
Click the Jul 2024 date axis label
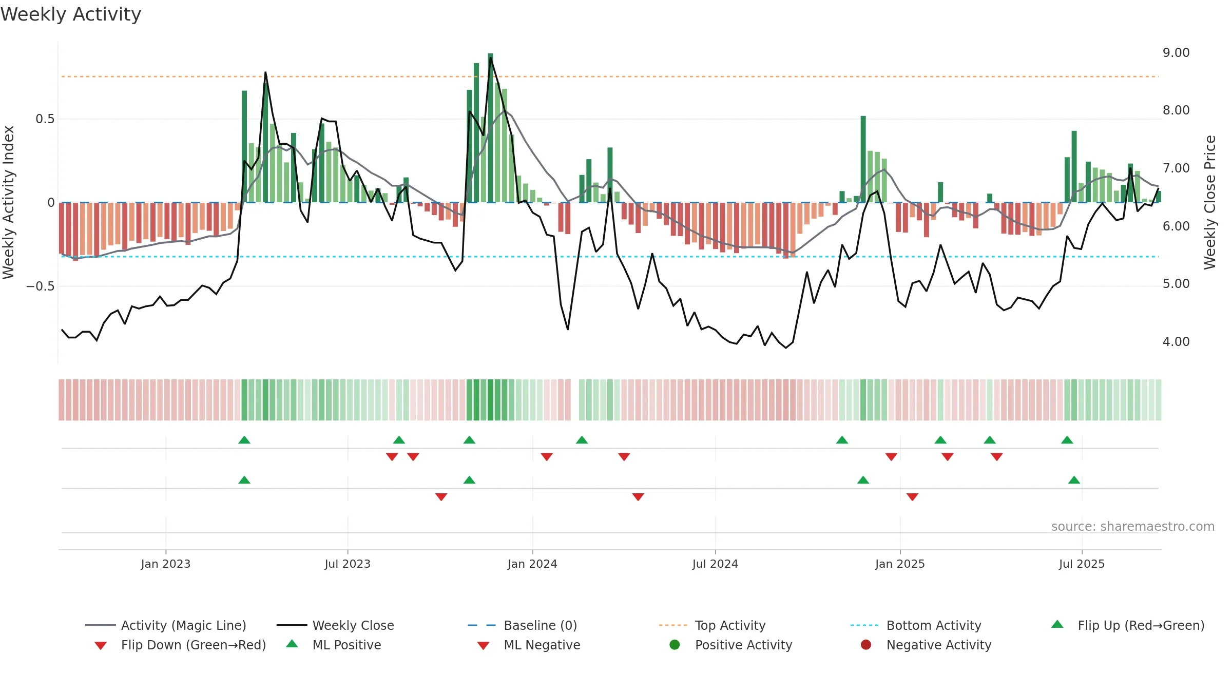715,564
